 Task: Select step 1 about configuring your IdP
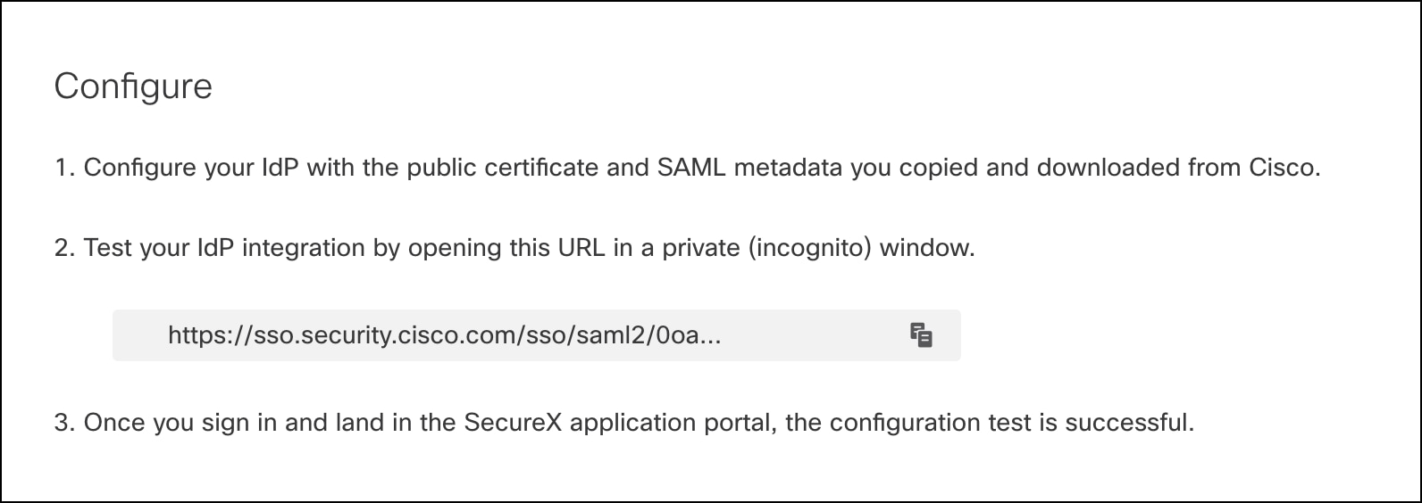click(687, 168)
